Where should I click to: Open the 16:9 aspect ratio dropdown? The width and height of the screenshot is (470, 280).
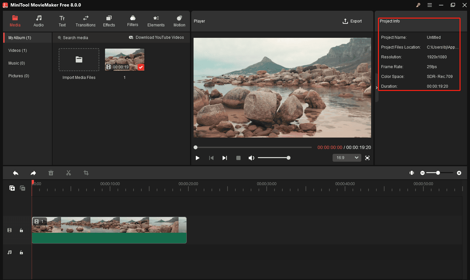point(347,158)
